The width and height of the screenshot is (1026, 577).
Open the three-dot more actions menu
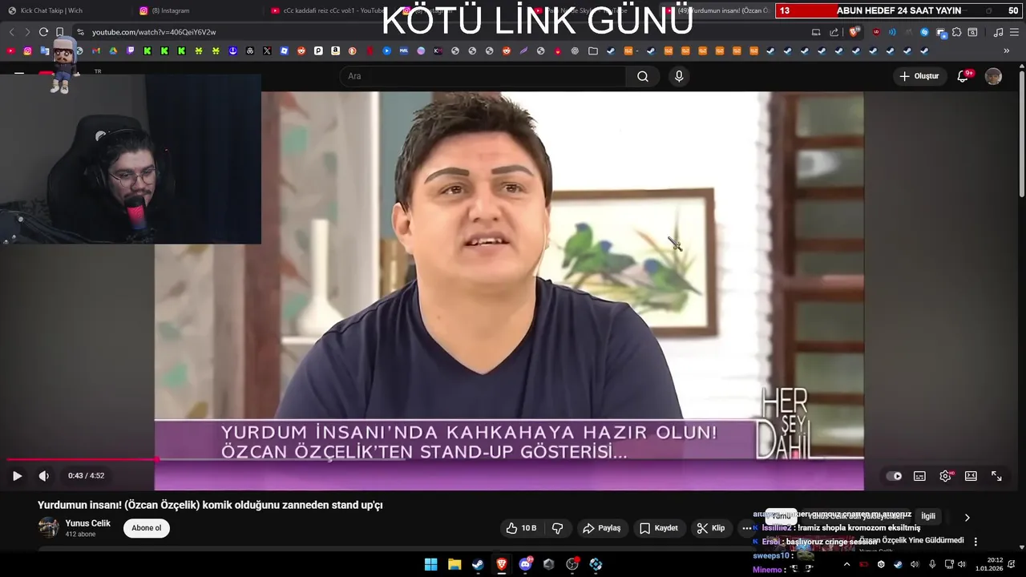click(746, 528)
